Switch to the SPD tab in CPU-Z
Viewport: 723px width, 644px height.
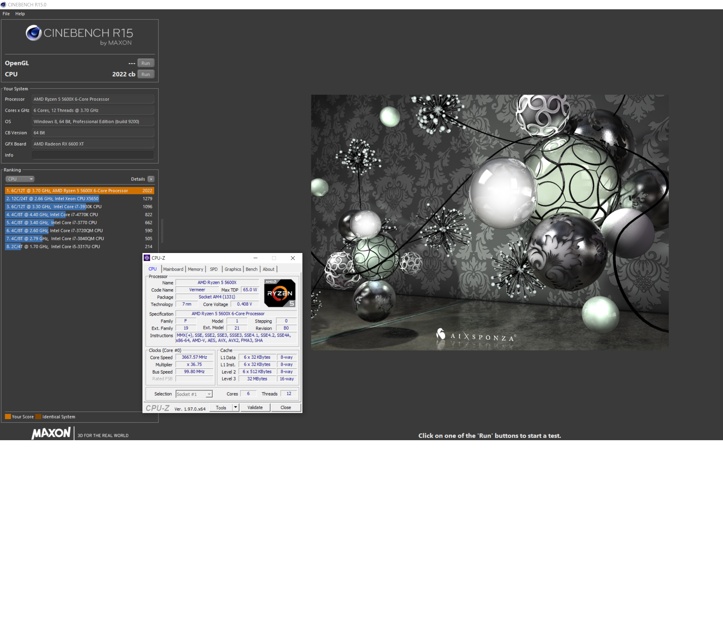[x=214, y=269]
